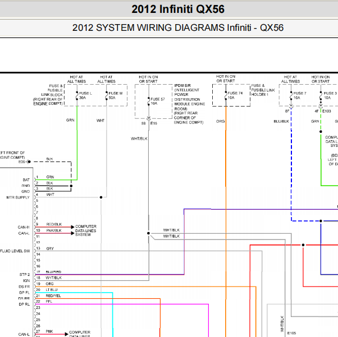Click 'COMPUTER DATA LINES SYSTEM' beside pins 9-10
This screenshot has height=337, width=338.
86,230
